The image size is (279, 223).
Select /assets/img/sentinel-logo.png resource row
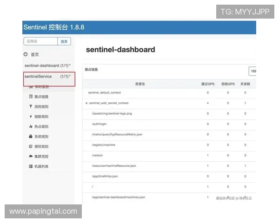(169, 113)
